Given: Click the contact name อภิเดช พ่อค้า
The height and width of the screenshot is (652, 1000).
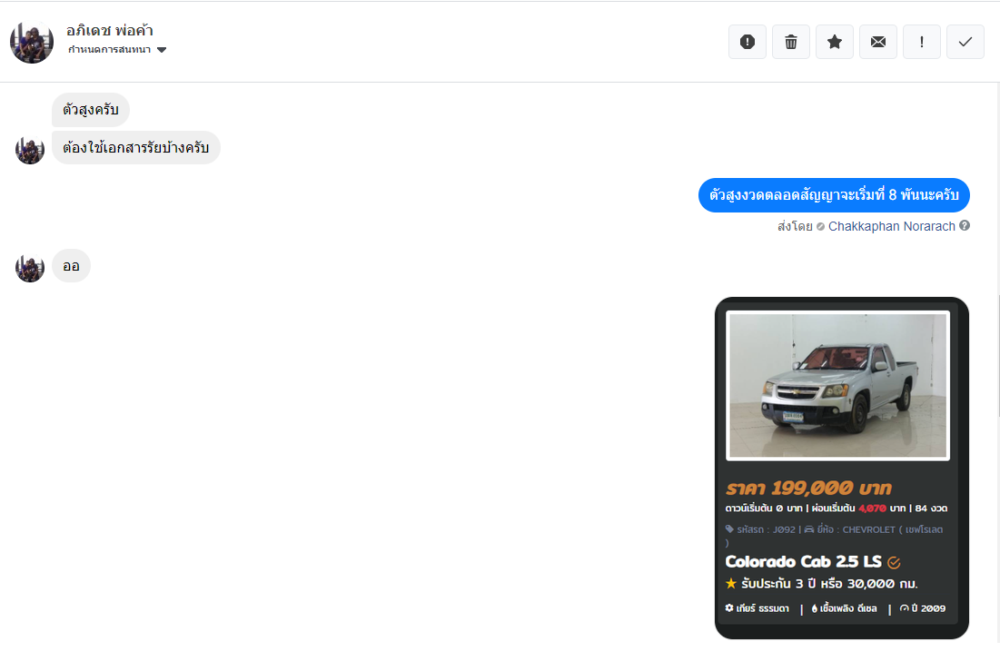Looking at the screenshot, I should tap(110, 30).
